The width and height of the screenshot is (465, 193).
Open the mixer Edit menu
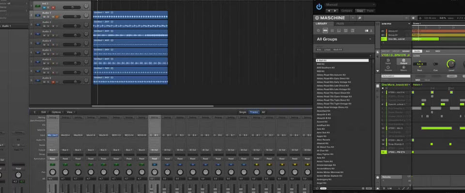(44, 112)
